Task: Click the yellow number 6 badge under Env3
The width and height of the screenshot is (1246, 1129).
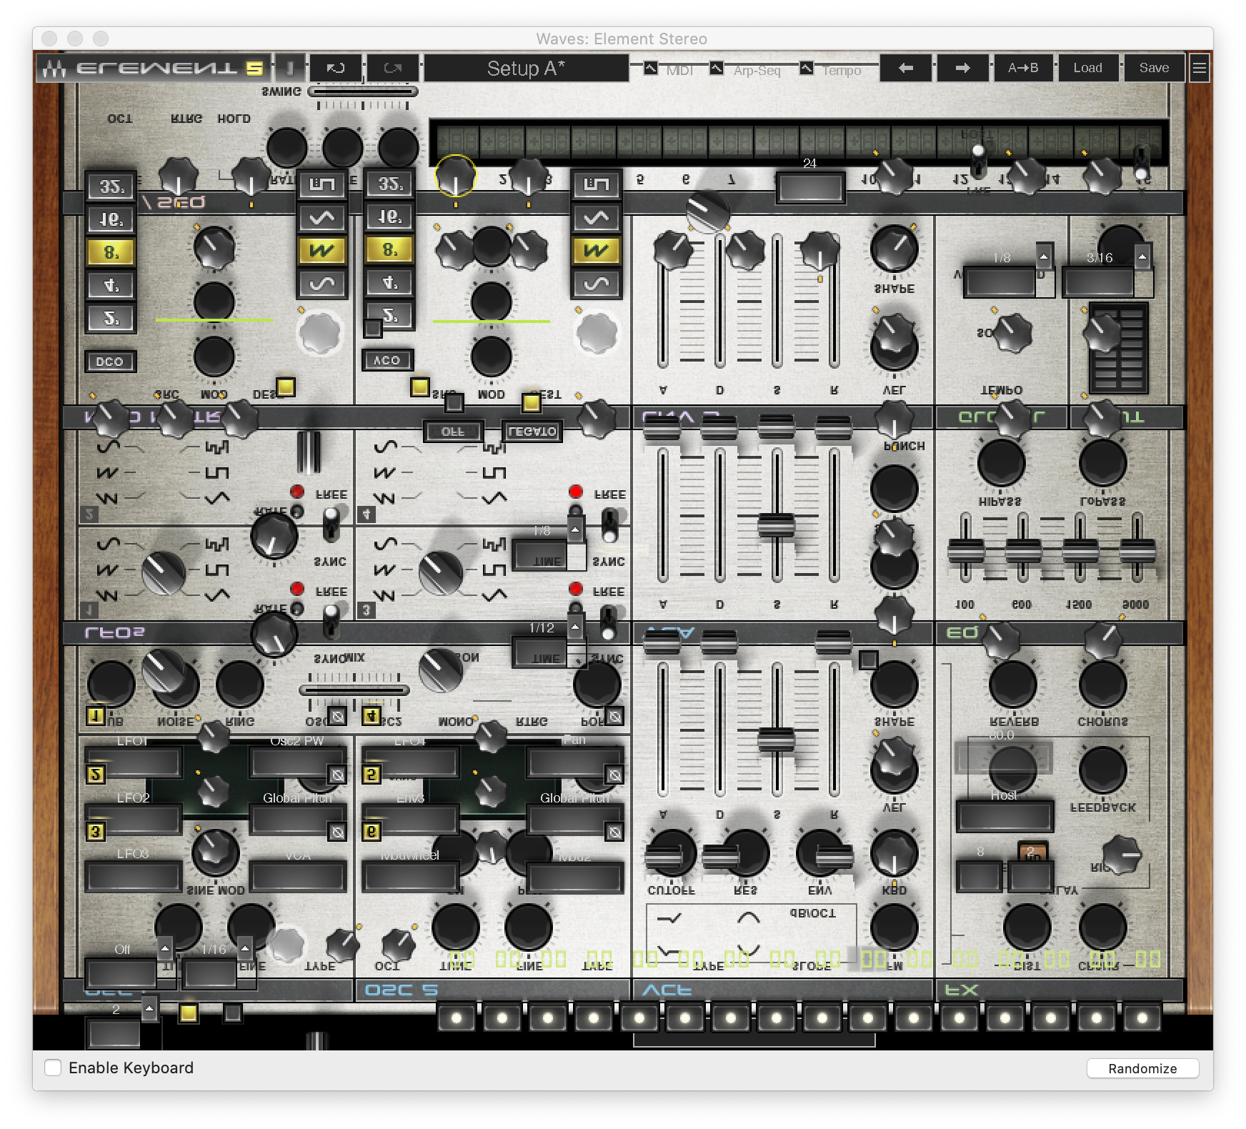Action: [x=372, y=832]
